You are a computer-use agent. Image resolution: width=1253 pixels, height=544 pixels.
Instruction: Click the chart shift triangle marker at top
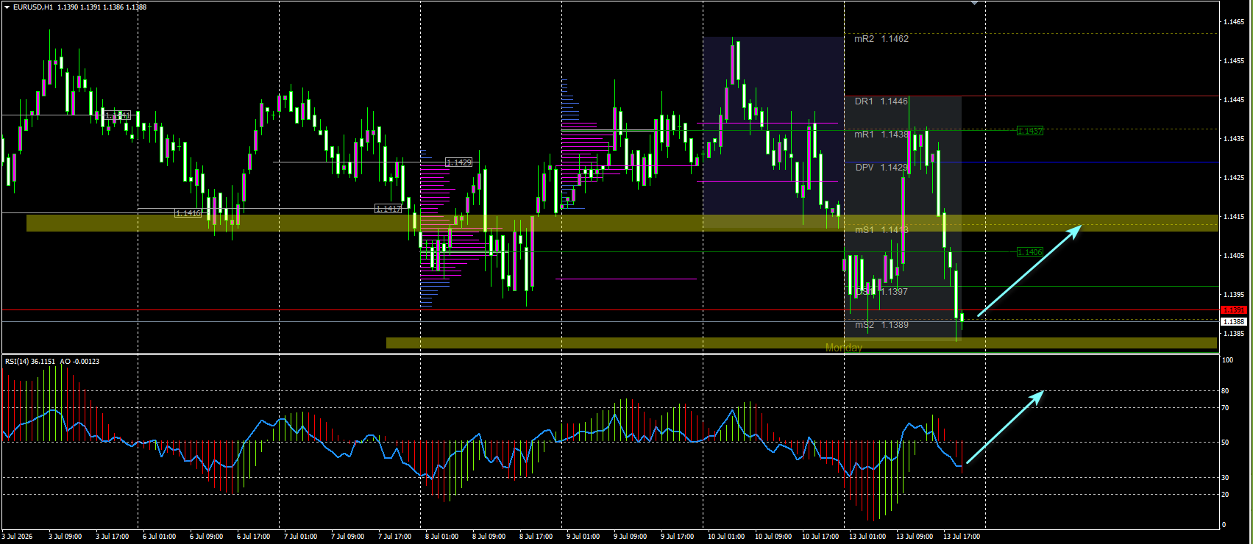975,4
